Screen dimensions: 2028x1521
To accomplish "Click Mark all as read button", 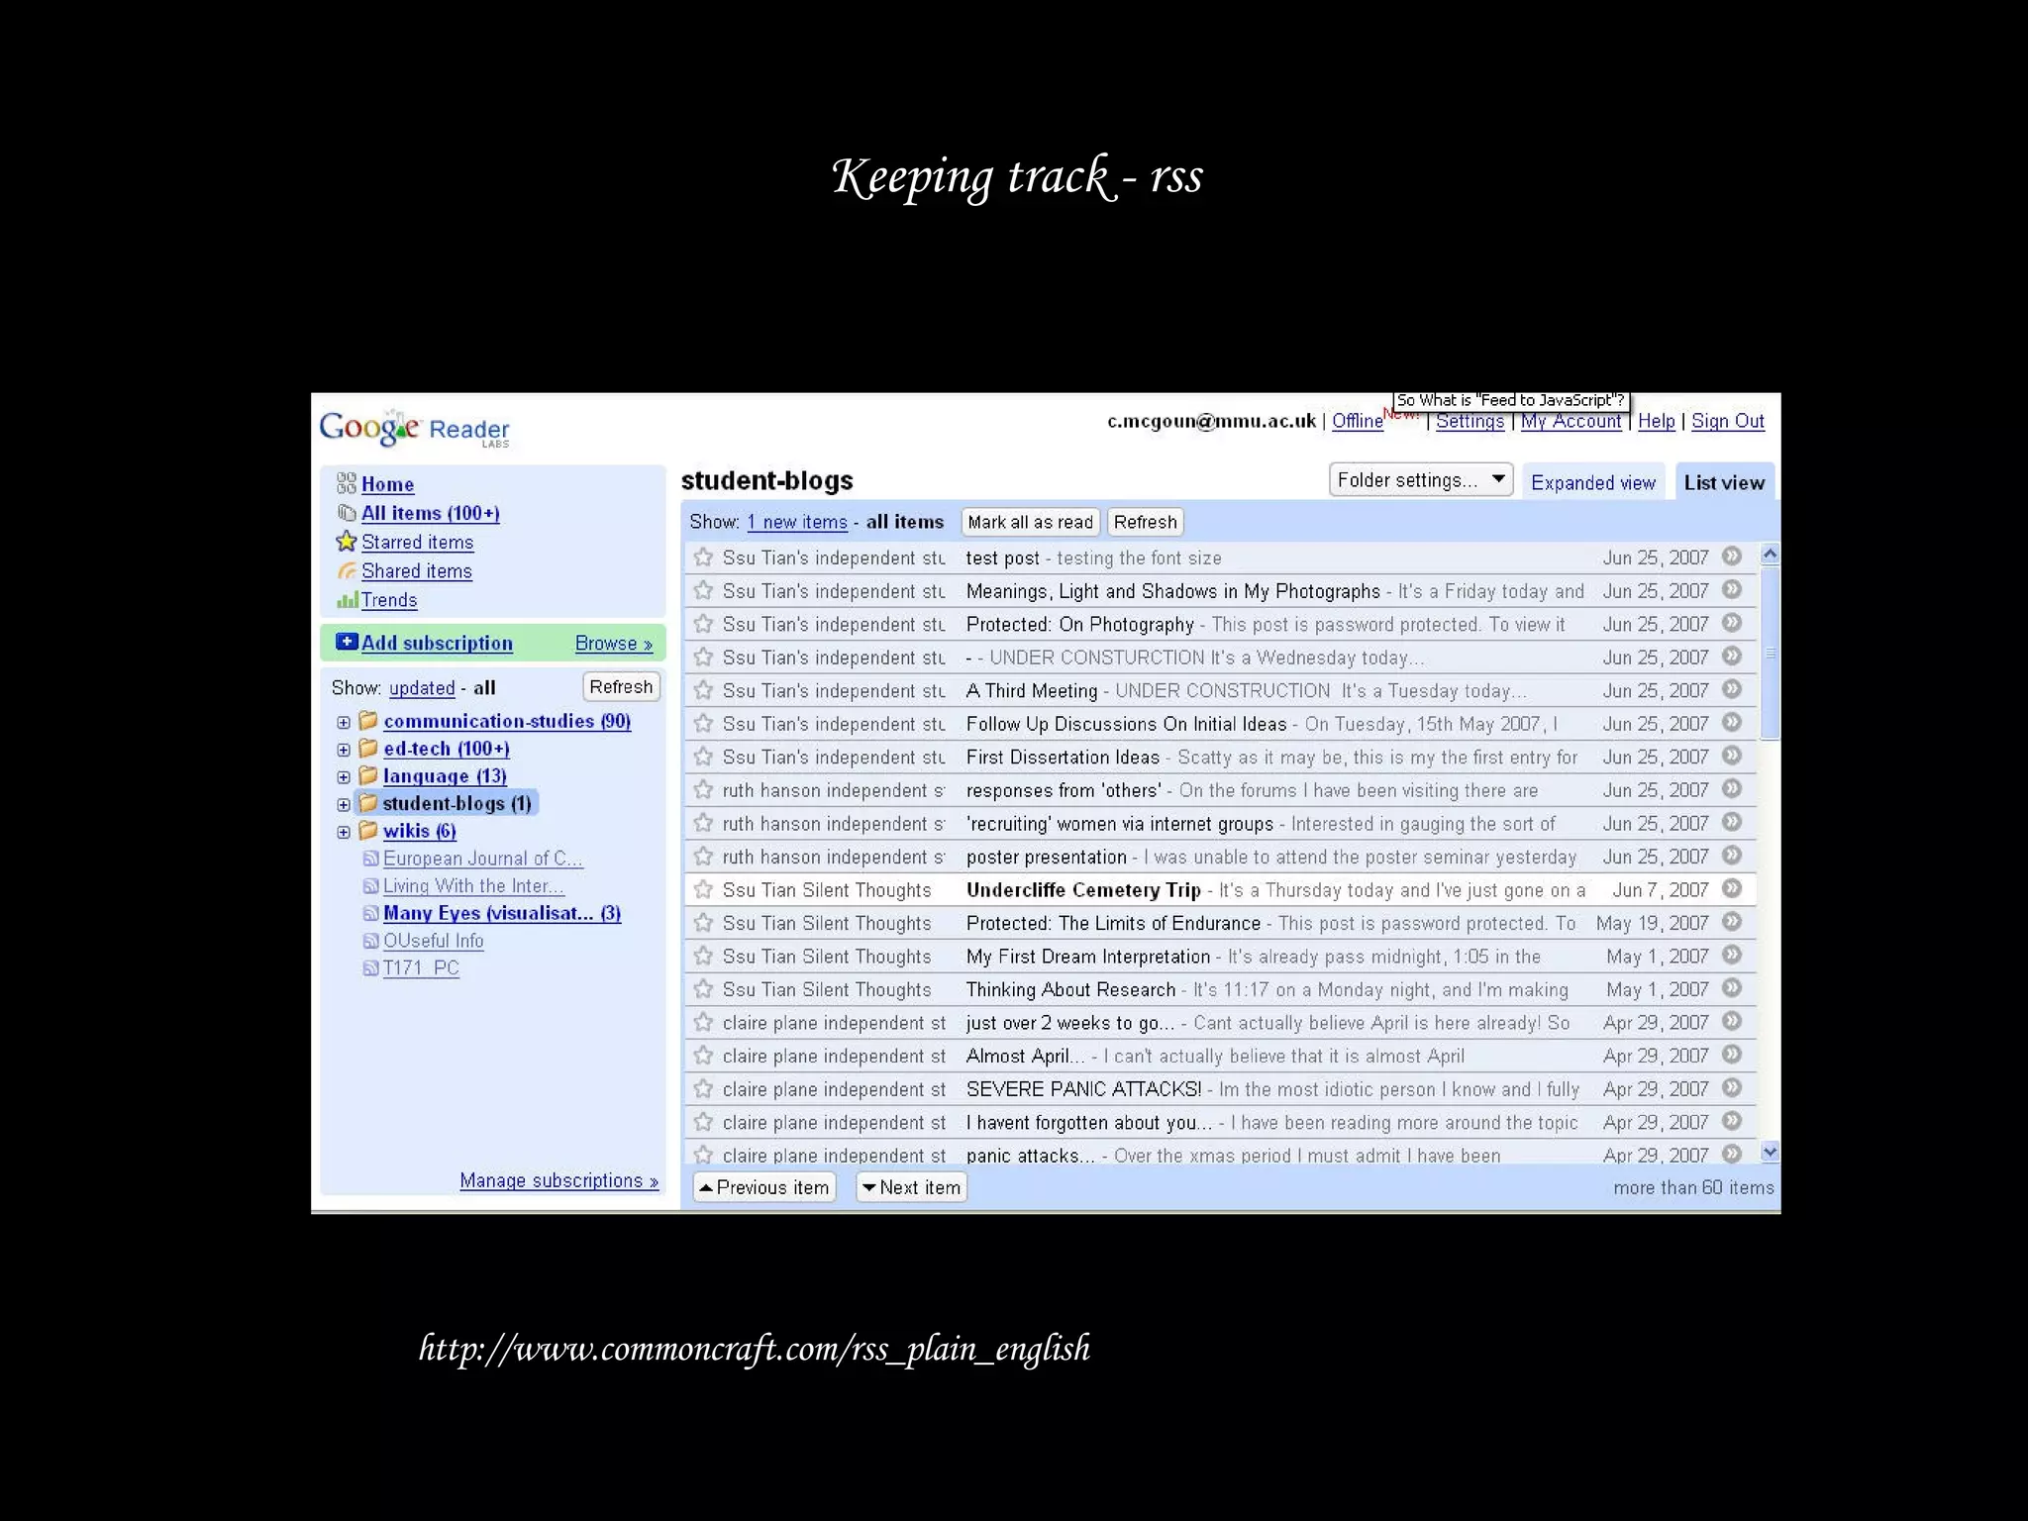I will (x=1030, y=522).
